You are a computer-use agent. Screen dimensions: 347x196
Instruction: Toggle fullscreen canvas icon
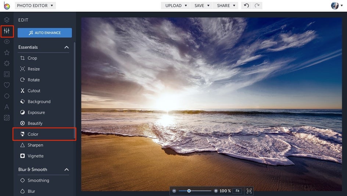click(249, 191)
